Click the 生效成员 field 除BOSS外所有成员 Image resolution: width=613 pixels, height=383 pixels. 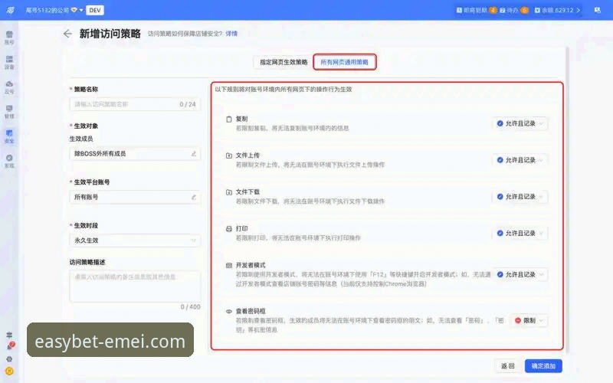click(x=135, y=154)
